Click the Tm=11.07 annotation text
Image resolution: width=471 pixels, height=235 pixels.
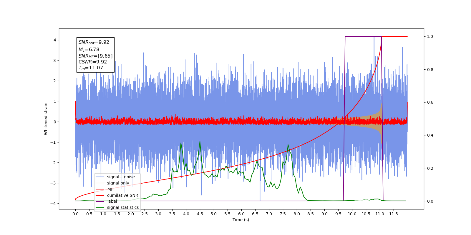click(x=91, y=68)
